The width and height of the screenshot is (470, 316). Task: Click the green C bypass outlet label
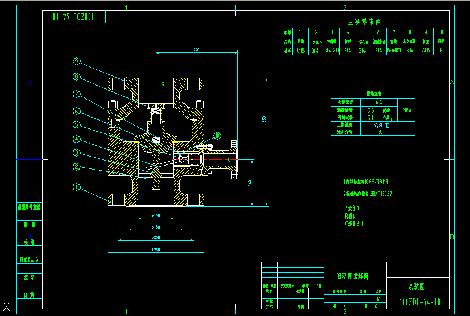pyautogui.click(x=229, y=160)
